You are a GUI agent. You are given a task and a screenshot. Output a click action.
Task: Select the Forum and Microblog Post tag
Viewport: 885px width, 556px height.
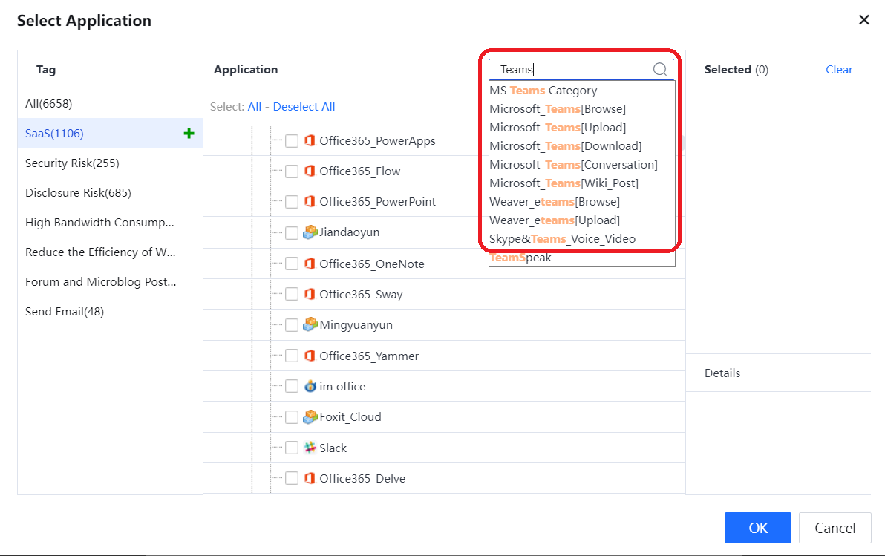(110, 281)
